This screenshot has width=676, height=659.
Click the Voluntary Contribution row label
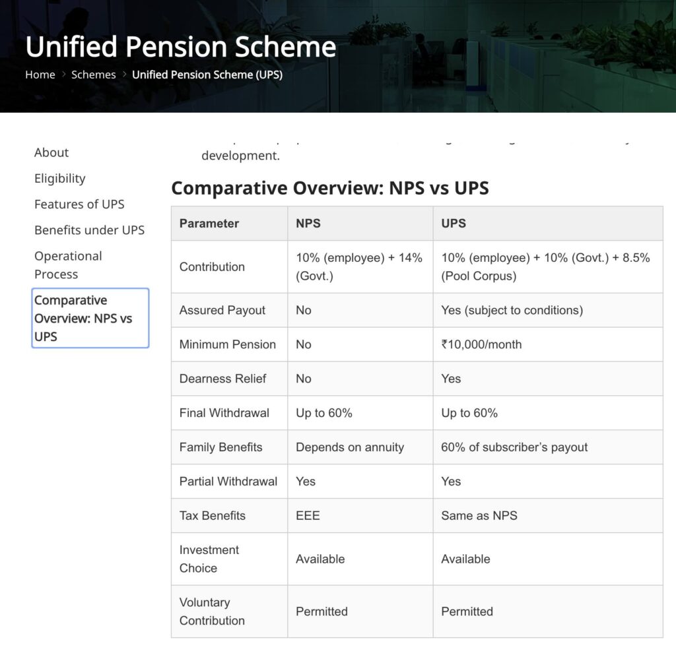212,612
